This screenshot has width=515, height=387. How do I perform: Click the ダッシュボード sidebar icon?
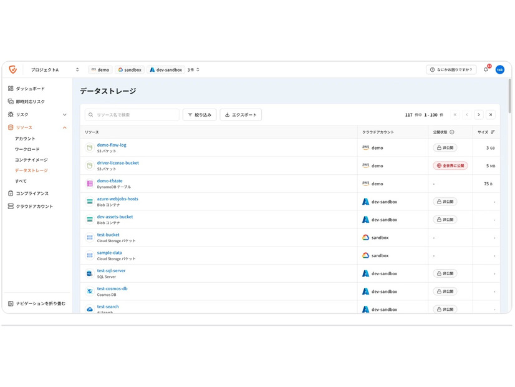click(x=11, y=89)
